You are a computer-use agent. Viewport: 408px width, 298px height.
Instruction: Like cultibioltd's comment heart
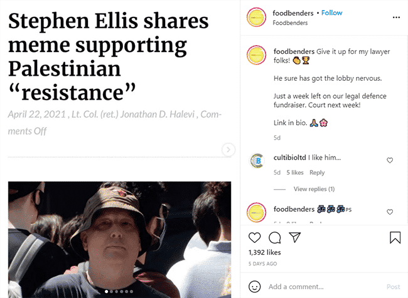coord(390,160)
